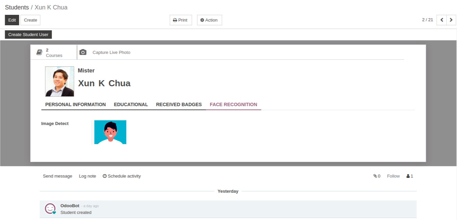Toggle Follow for this student record
The width and height of the screenshot is (457, 220).
(393, 176)
